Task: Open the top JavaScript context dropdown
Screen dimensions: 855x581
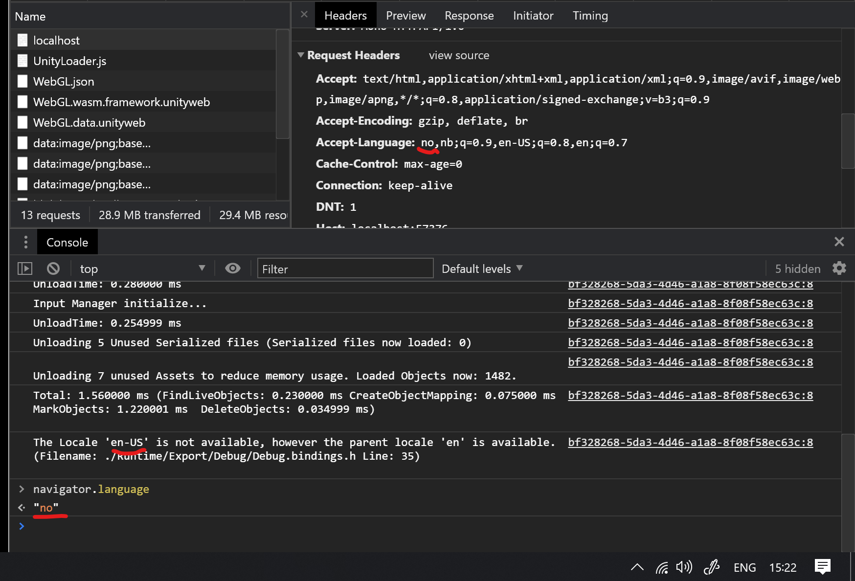Action: 142,268
